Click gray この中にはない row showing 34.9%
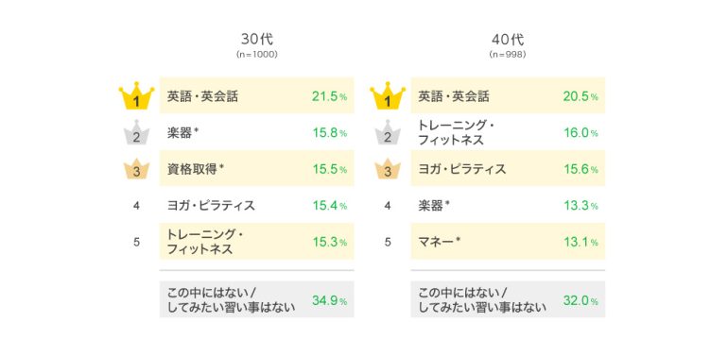The image size is (728, 356). point(257,299)
